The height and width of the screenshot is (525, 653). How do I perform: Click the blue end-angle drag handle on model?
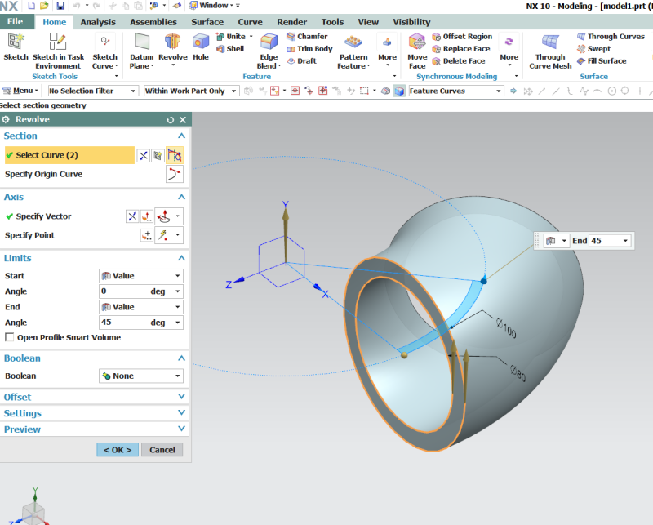(x=483, y=281)
